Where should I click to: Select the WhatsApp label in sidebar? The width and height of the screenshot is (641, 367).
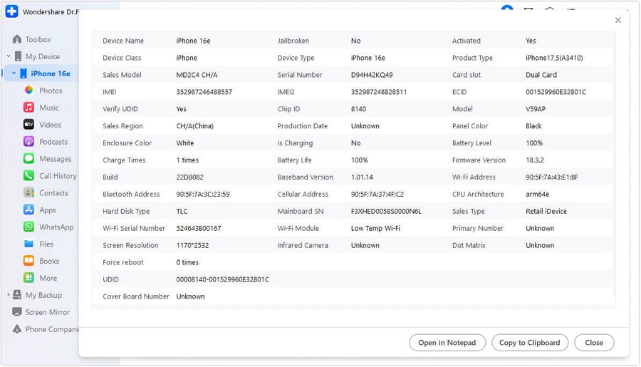click(56, 227)
